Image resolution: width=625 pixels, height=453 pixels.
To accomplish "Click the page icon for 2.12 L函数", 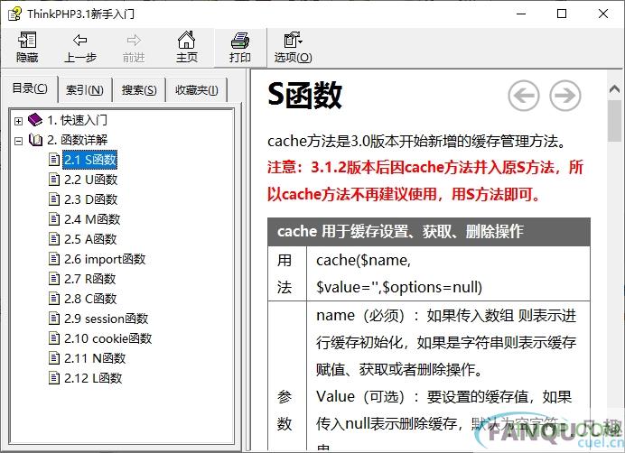I will 54,378.
